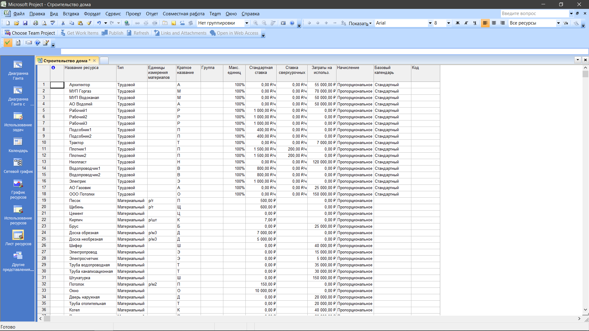This screenshot has height=331, width=589.
Task: Open Network Diagram view in sidebar
Action: 18,166
